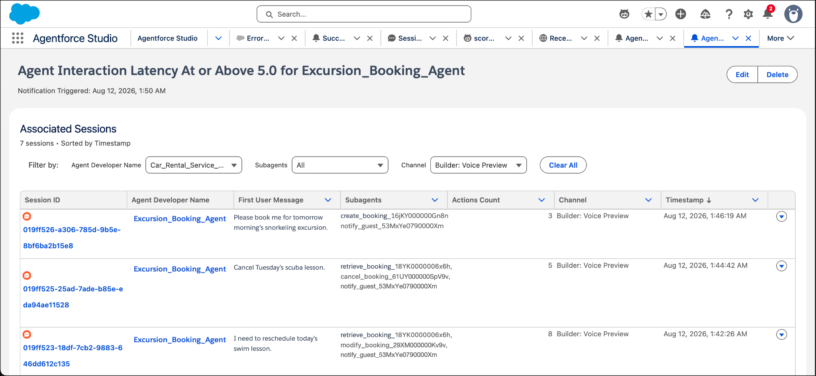Open Channel column header menu
The height and width of the screenshot is (376, 816).
pyautogui.click(x=648, y=200)
